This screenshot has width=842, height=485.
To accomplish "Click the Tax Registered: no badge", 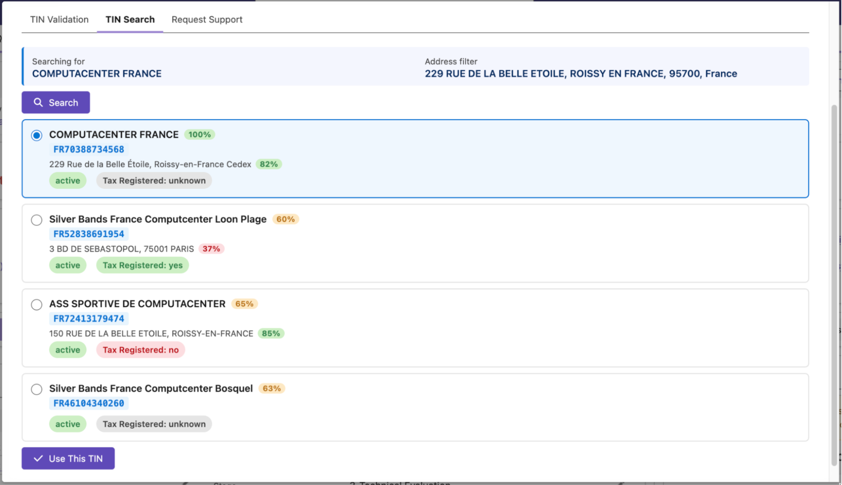I will pos(141,350).
